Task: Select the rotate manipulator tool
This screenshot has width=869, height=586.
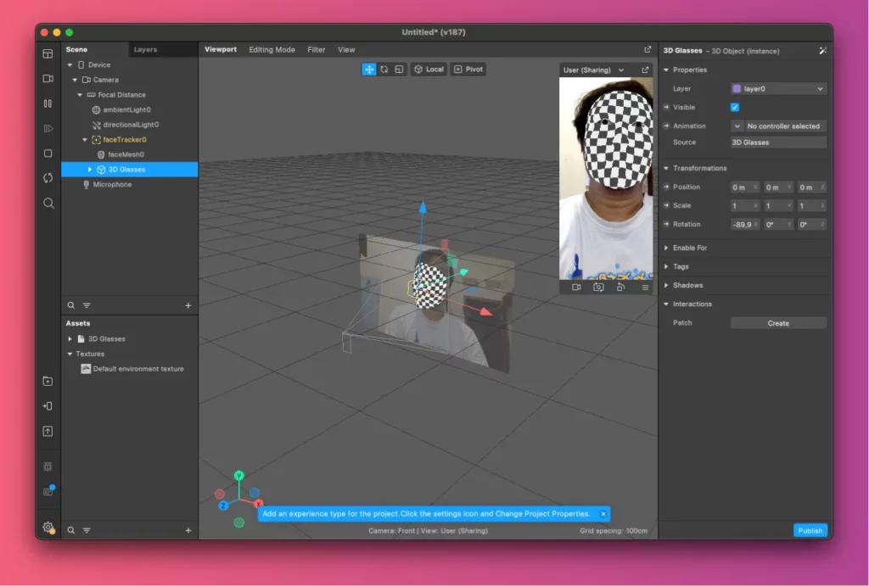Action: [384, 70]
